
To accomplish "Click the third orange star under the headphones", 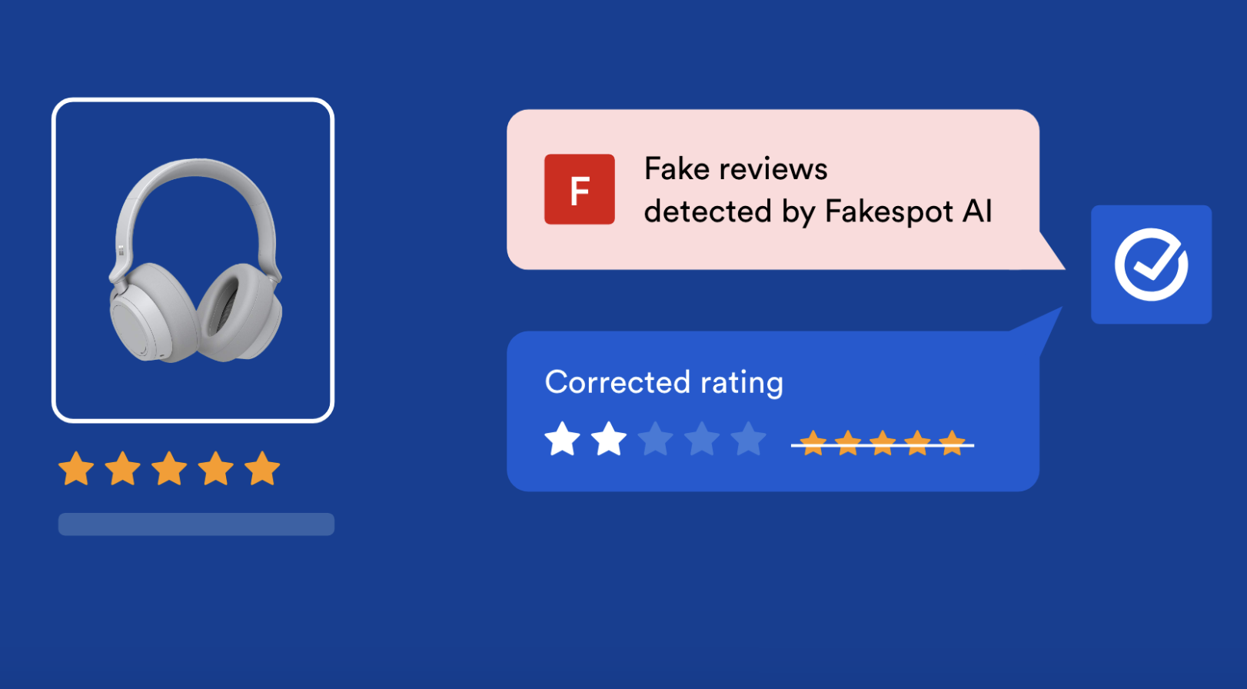I will pyautogui.click(x=169, y=469).
